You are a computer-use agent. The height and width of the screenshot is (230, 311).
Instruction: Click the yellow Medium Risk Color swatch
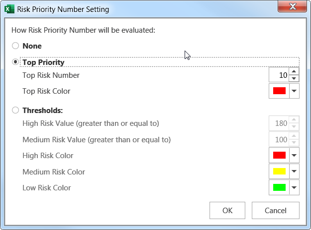[x=279, y=172]
